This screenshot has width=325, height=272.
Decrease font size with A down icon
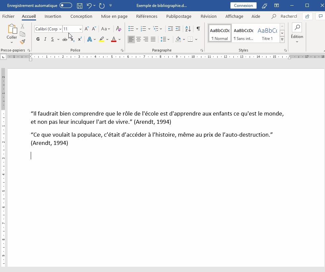(x=94, y=29)
